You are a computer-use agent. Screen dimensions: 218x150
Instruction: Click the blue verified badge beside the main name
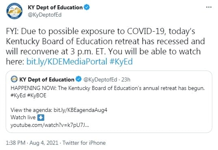pyautogui.click(x=87, y=7)
